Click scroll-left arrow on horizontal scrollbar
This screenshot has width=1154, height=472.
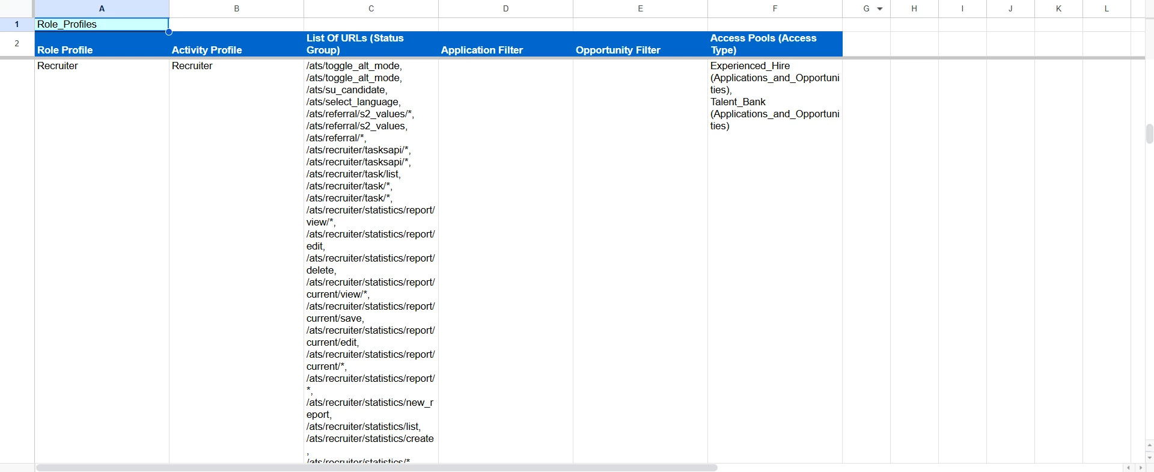pos(1128,468)
